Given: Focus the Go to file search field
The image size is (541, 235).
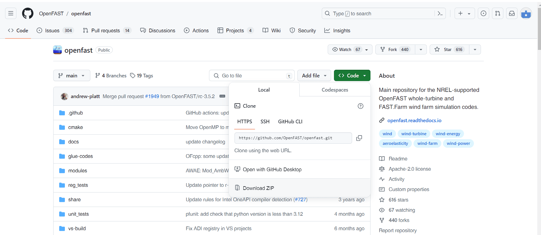Looking at the screenshot, I should pos(252,75).
